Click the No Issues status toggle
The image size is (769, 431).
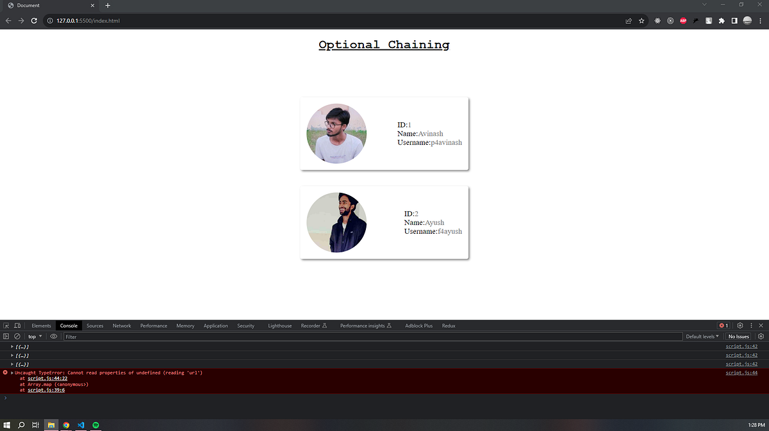(738, 336)
